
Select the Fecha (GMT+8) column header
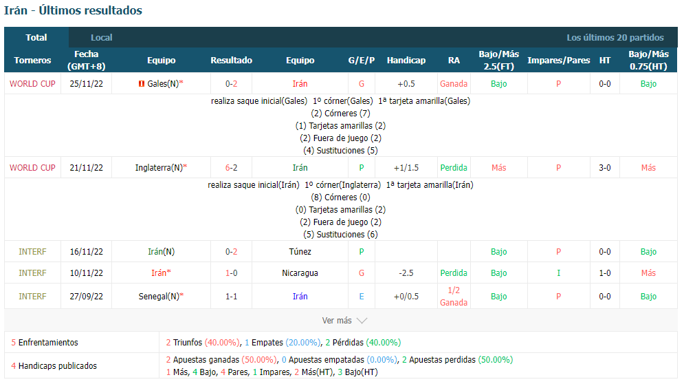click(x=87, y=61)
